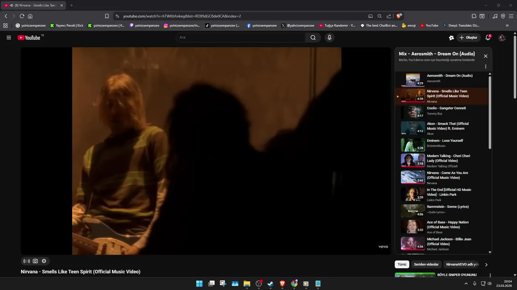Select the NirvanaVEVO adlı chip
Image resolution: width=517 pixels, height=290 pixels.
(462, 265)
